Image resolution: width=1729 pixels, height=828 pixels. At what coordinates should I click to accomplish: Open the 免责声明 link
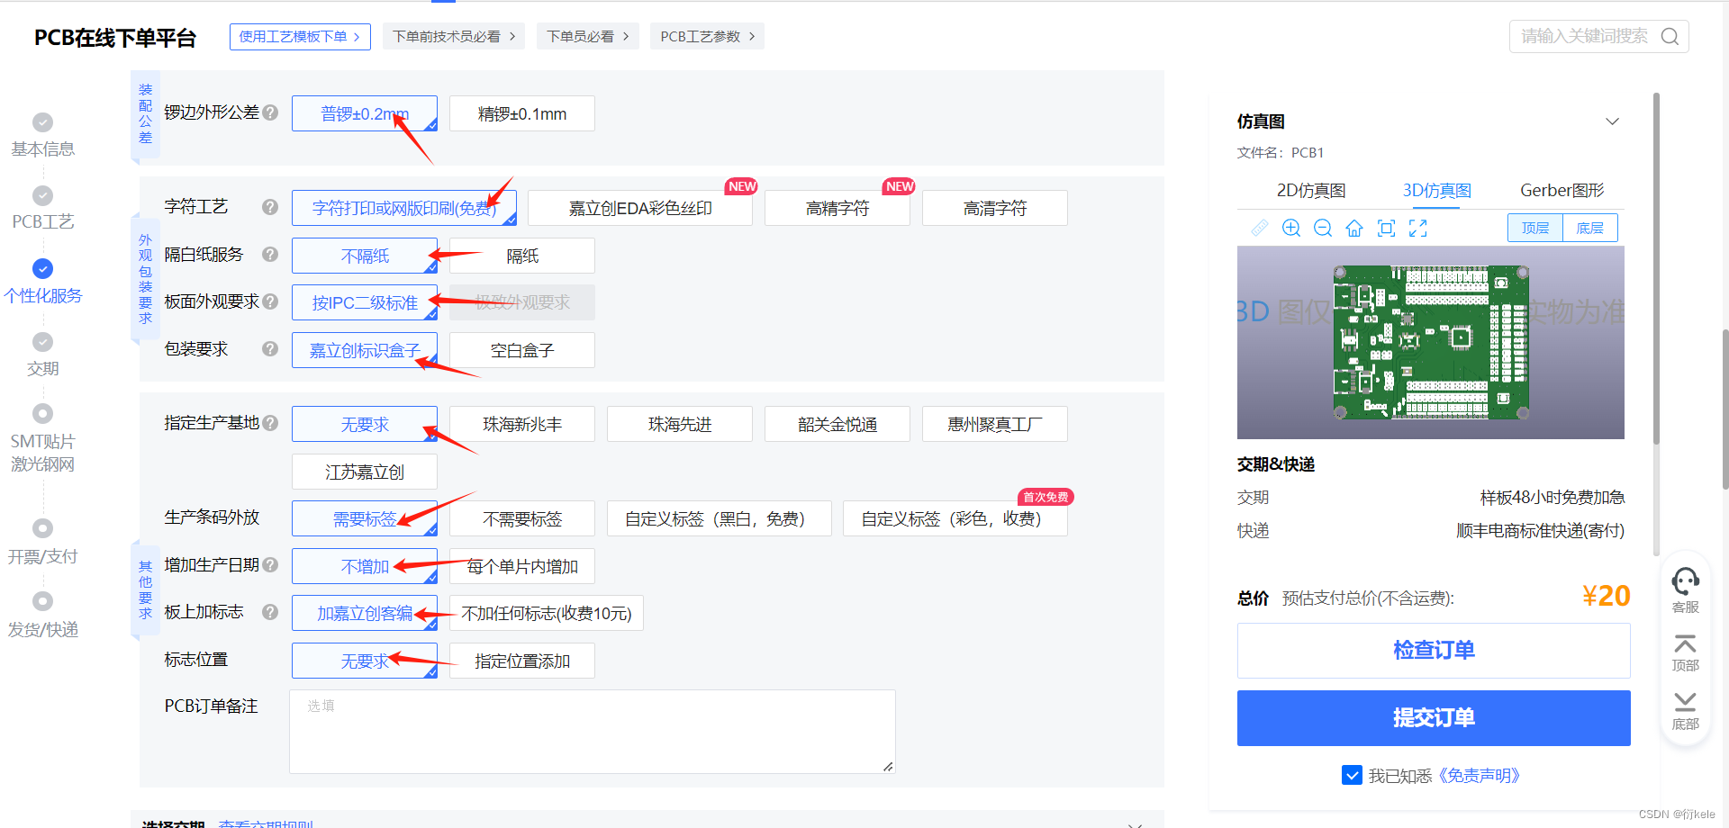pyautogui.click(x=1479, y=775)
